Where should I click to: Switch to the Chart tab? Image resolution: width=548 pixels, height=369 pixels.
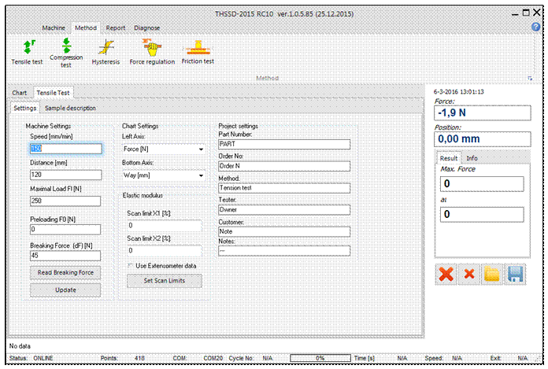pyautogui.click(x=19, y=93)
